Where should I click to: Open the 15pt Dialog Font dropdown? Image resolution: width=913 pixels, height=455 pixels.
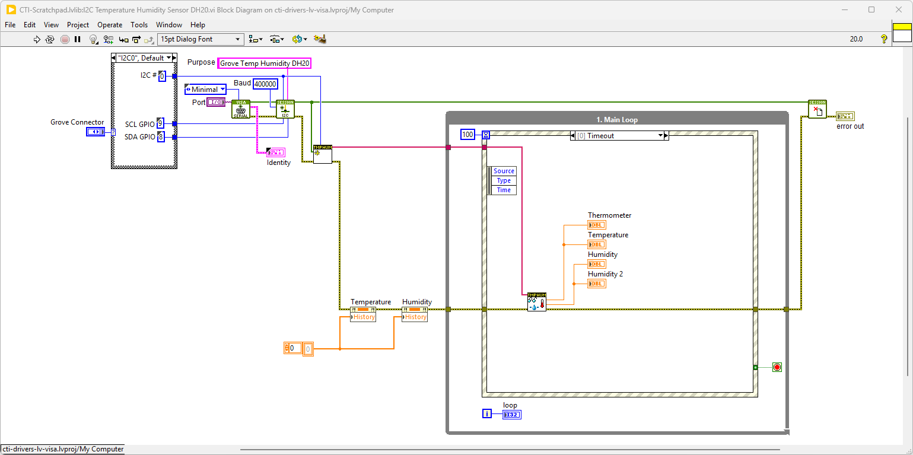pos(201,39)
